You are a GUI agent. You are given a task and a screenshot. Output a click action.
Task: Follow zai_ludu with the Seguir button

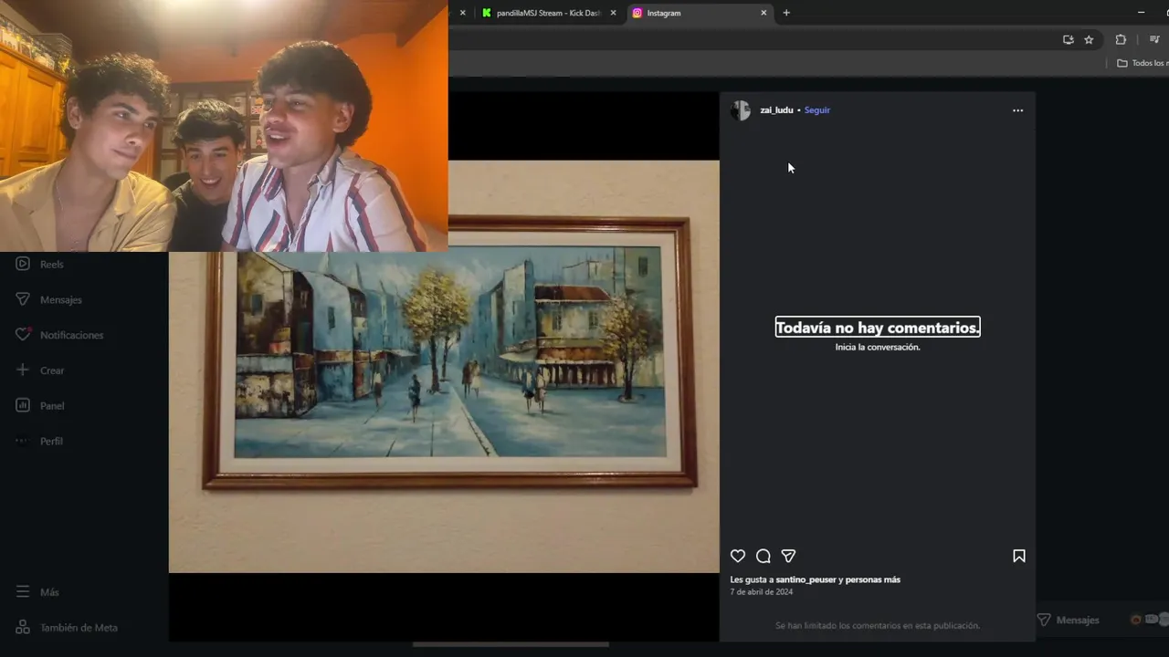point(817,110)
